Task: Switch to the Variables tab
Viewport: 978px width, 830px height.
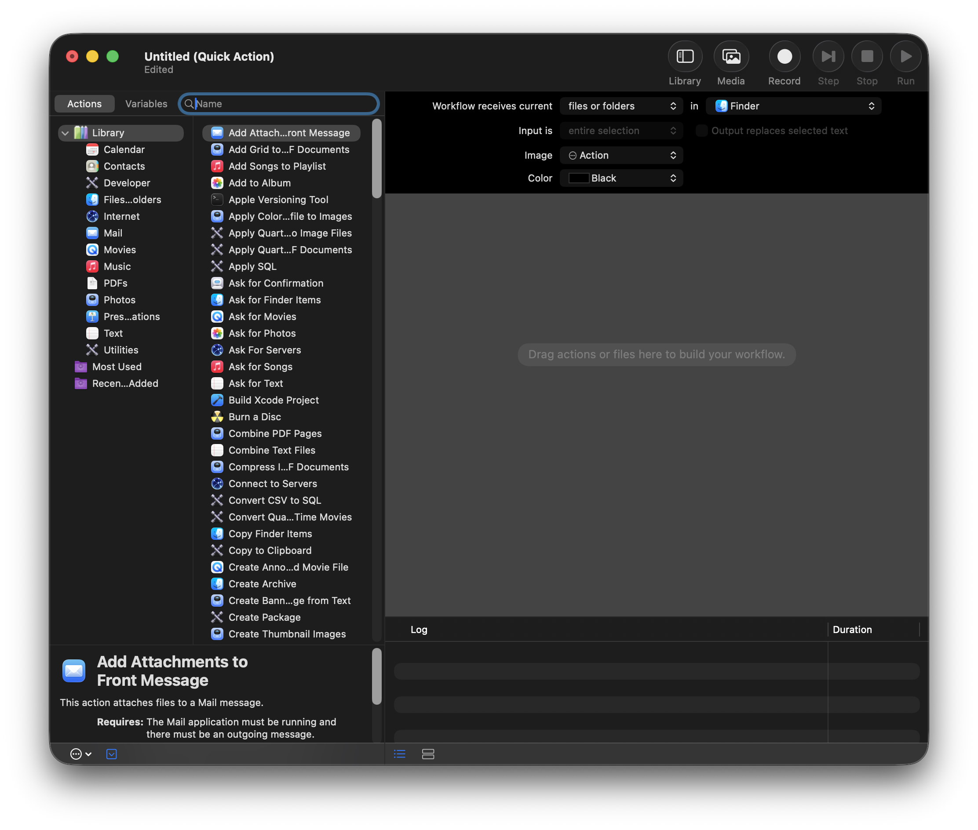Action: (x=146, y=104)
